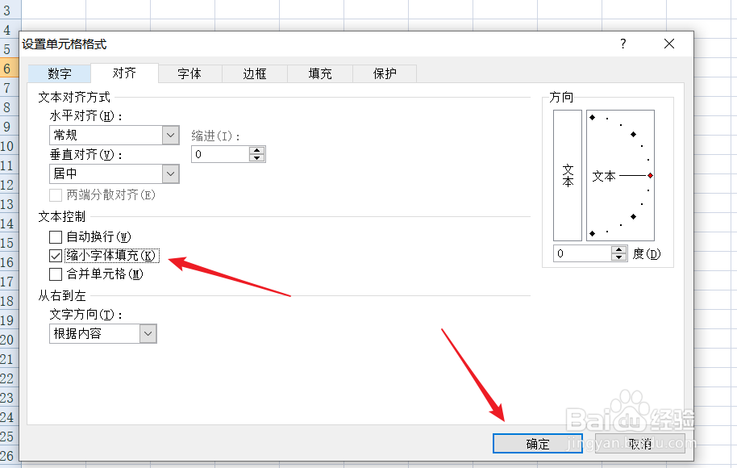737x468 pixels.
Task: Enable the 自动换行 checkbox
Action: pyautogui.click(x=56, y=236)
